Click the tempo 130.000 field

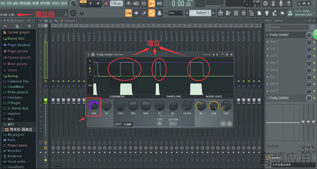(117, 4)
